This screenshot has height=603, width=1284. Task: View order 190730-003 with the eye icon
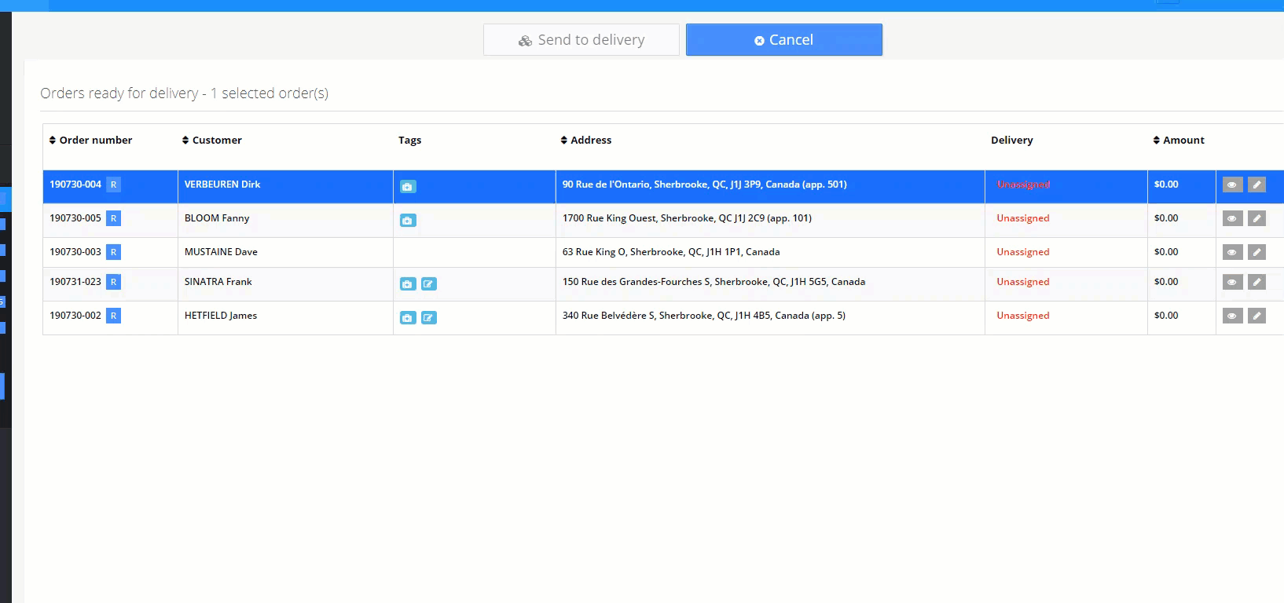coord(1232,253)
